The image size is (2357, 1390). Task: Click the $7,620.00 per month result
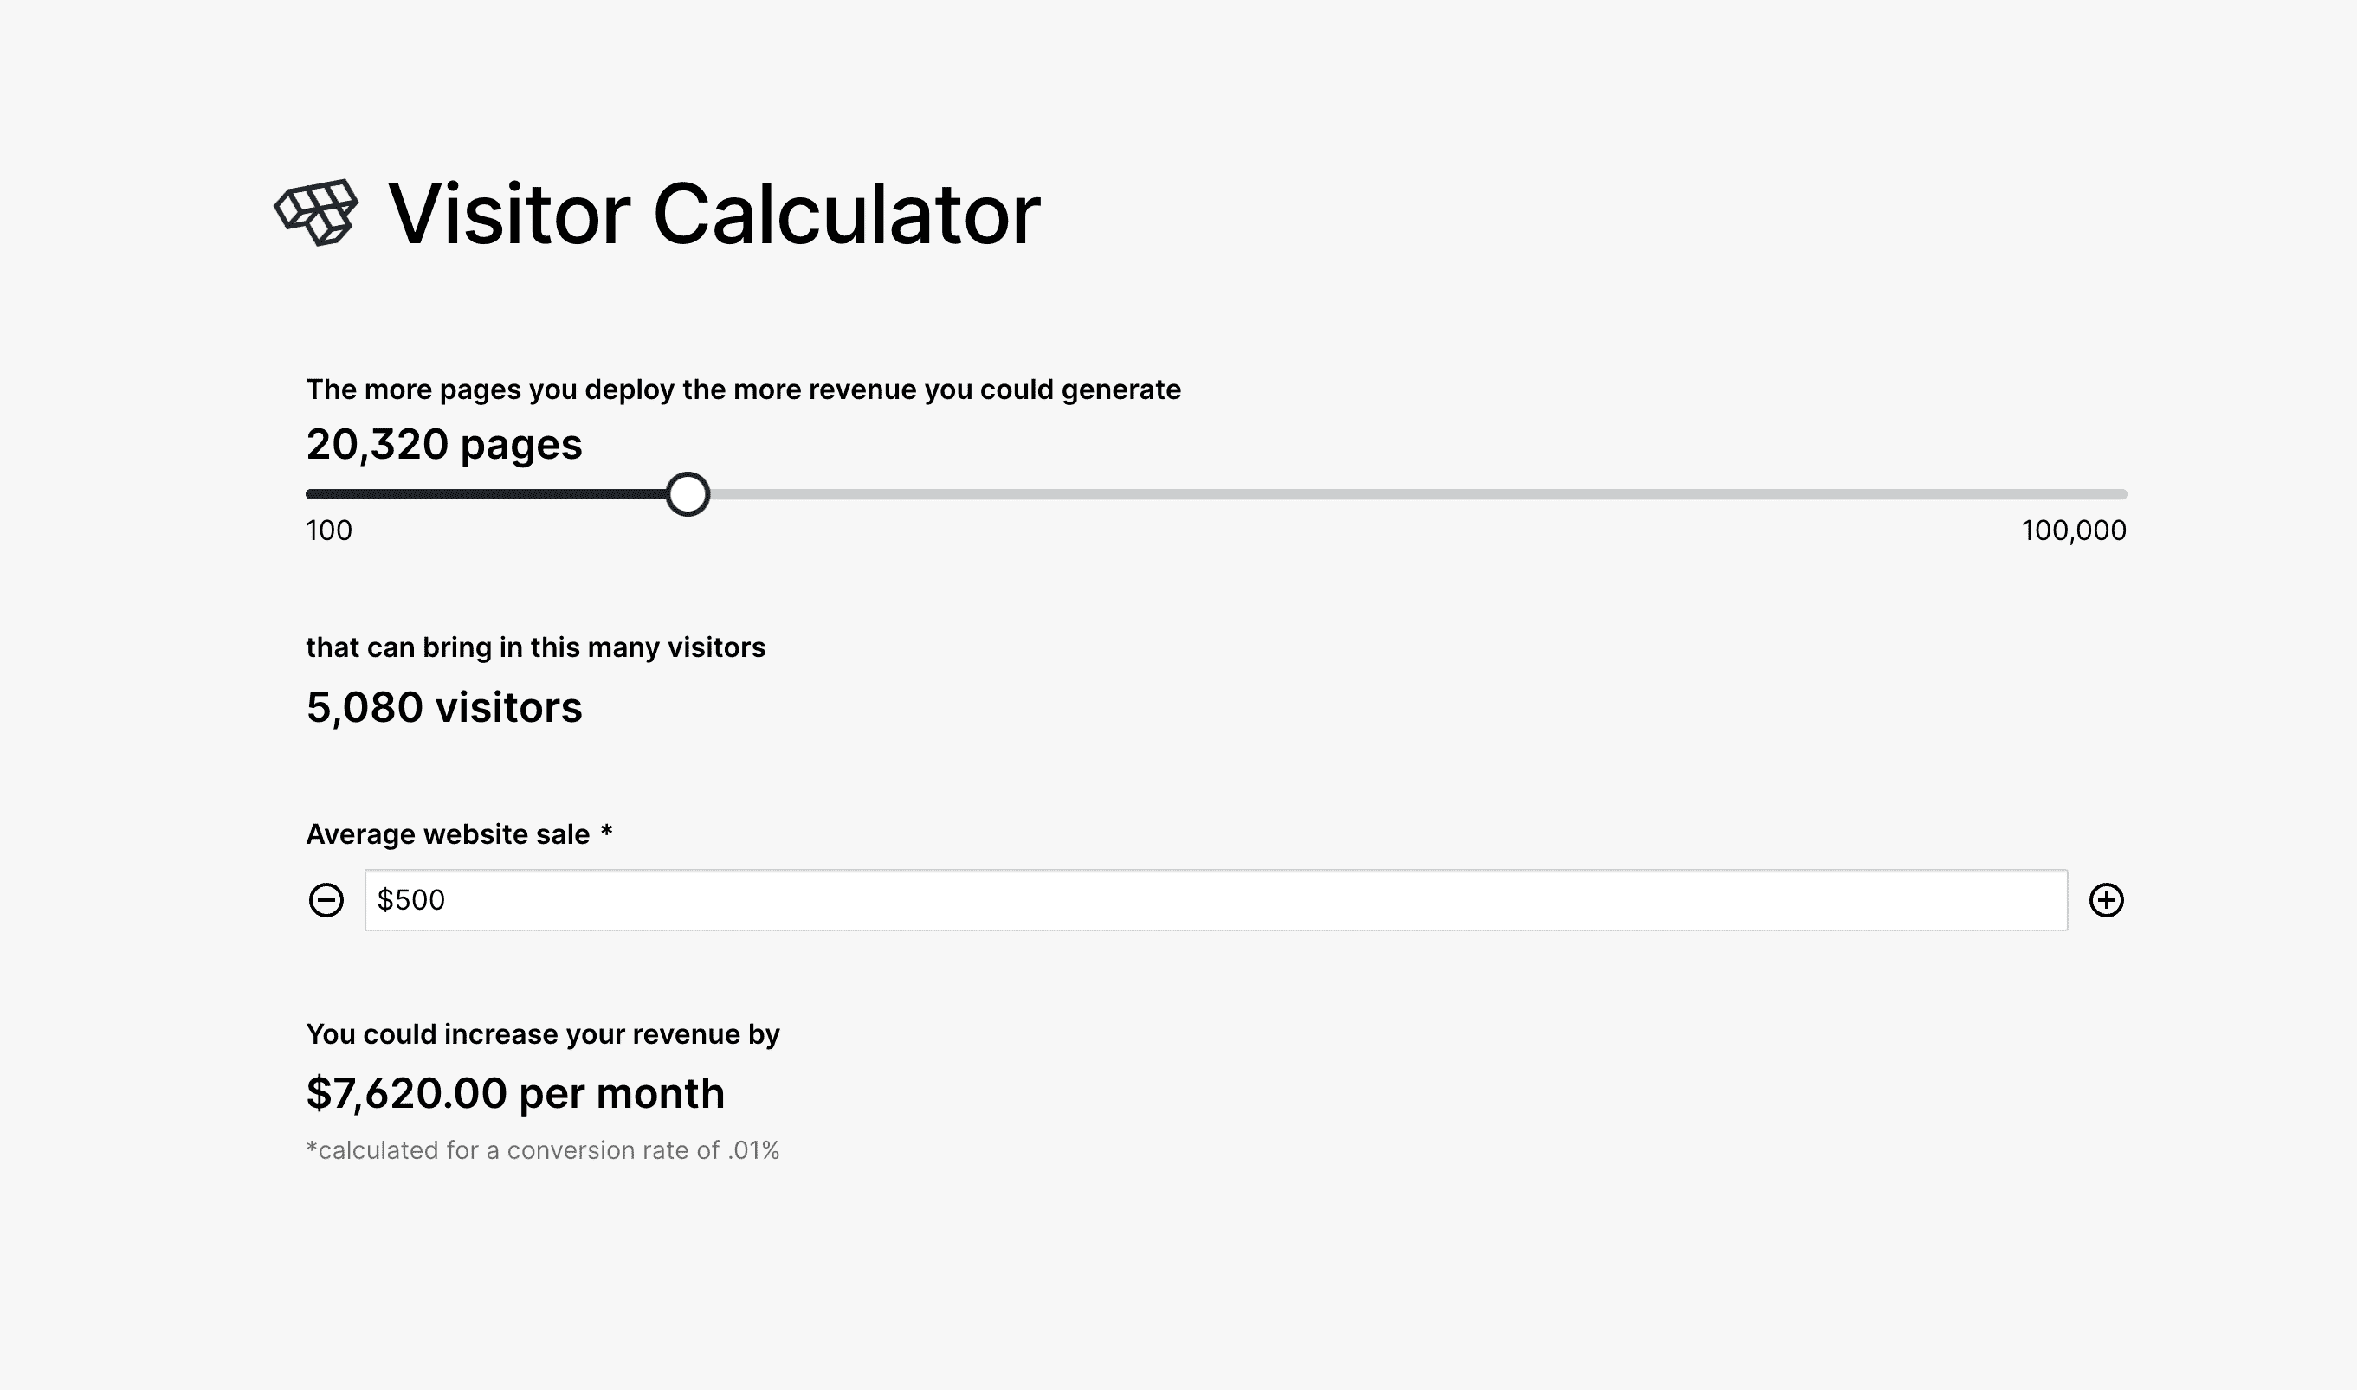(x=515, y=1094)
